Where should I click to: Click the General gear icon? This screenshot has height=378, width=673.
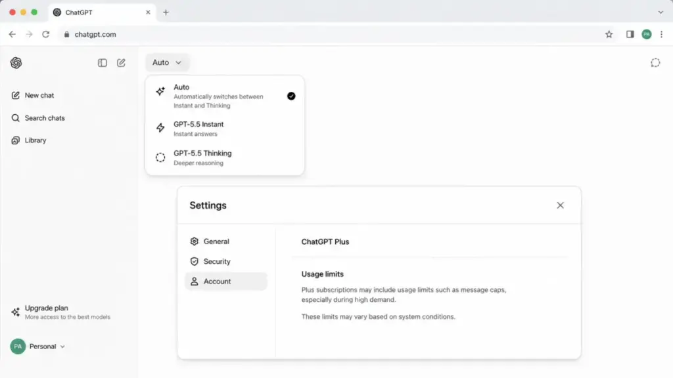[194, 241]
